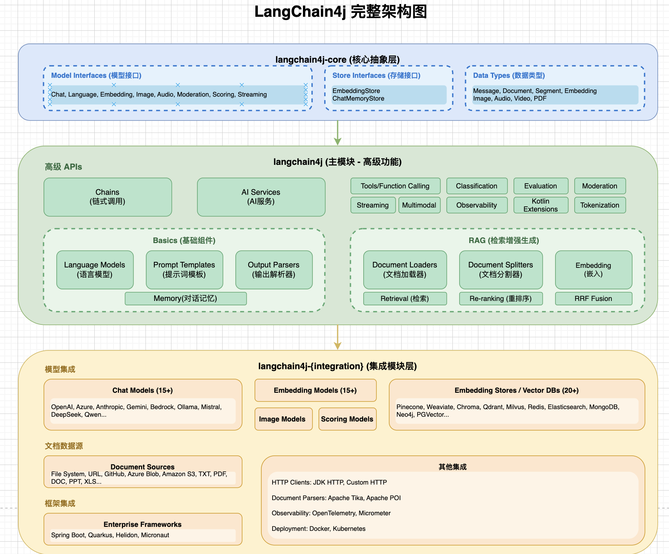Click the Tools/Function Calling box
The height and width of the screenshot is (554, 669).
[396, 186]
